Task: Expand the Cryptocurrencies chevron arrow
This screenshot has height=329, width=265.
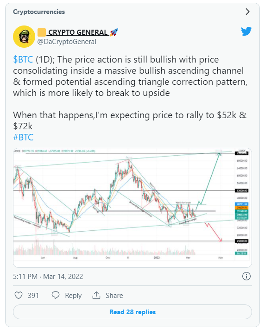Action: pos(247,12)
